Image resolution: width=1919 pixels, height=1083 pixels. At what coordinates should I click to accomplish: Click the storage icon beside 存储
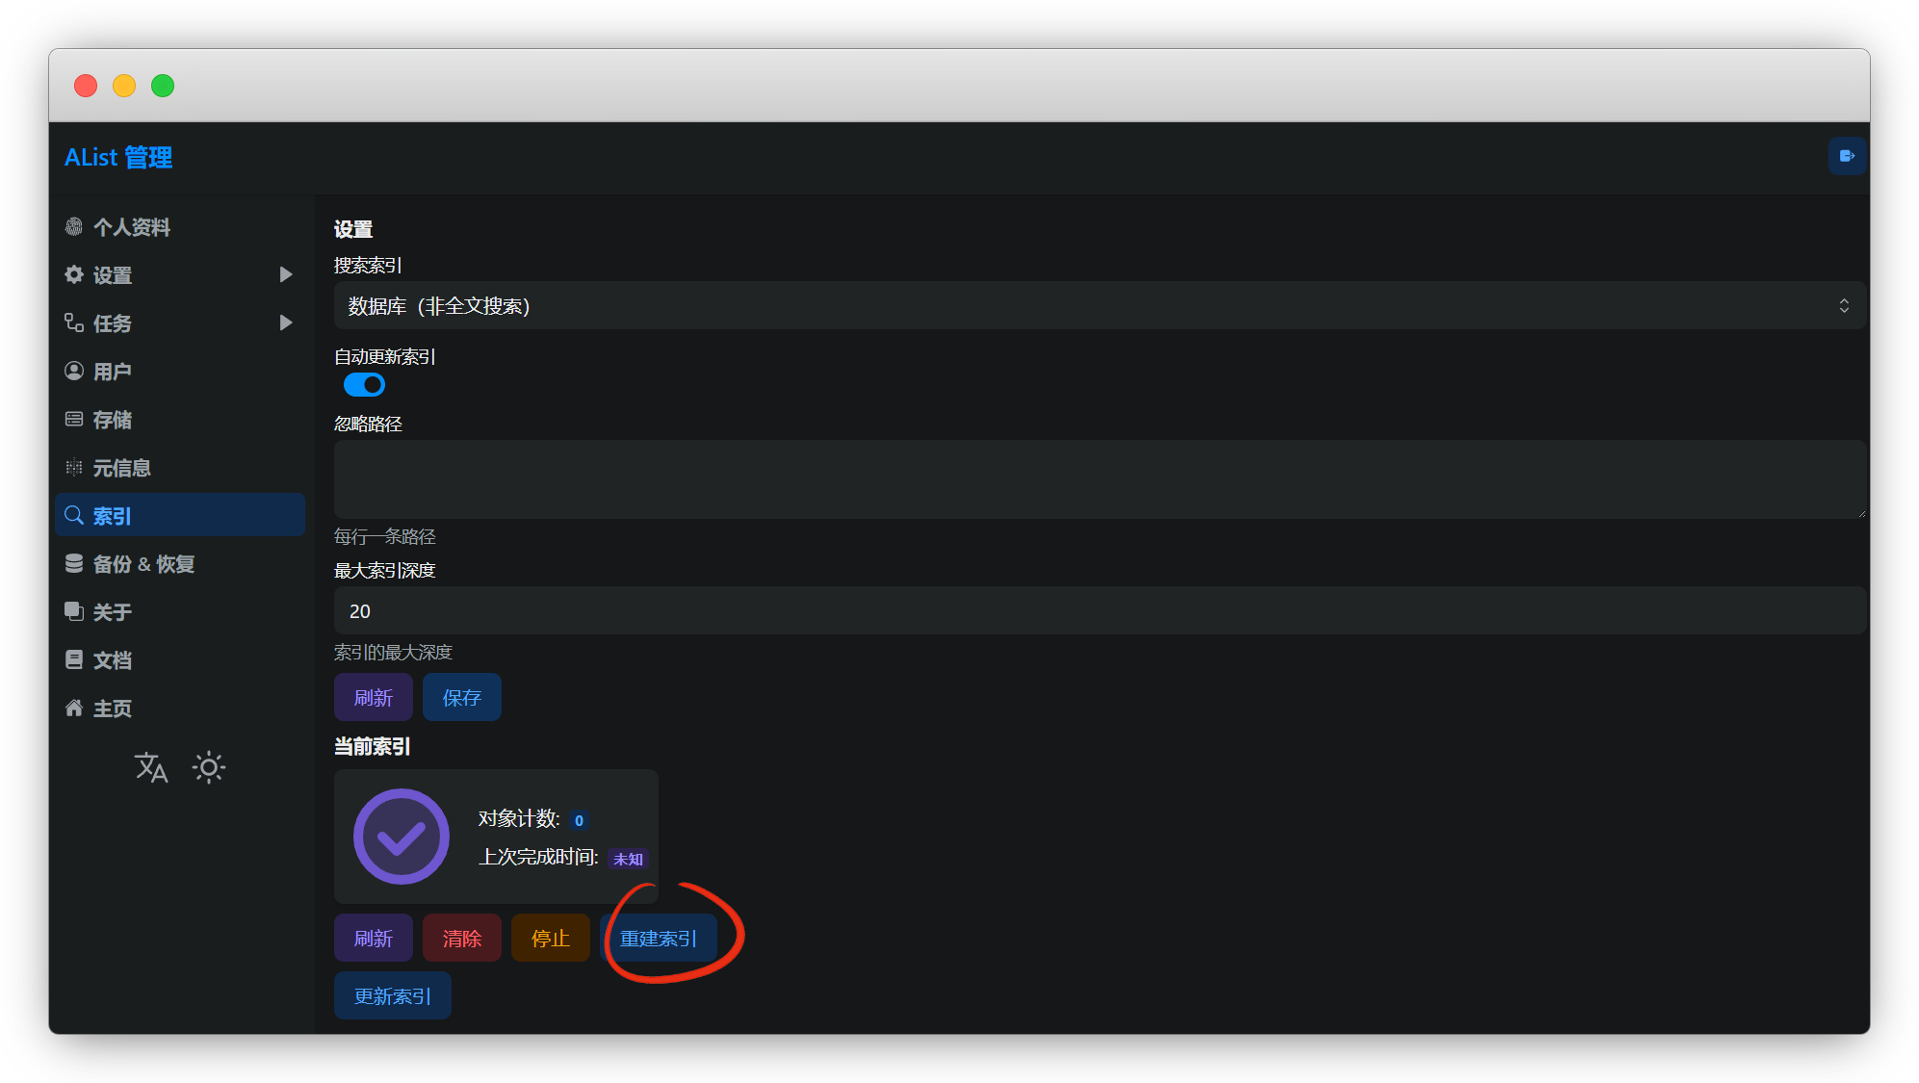tap(74, 419)
